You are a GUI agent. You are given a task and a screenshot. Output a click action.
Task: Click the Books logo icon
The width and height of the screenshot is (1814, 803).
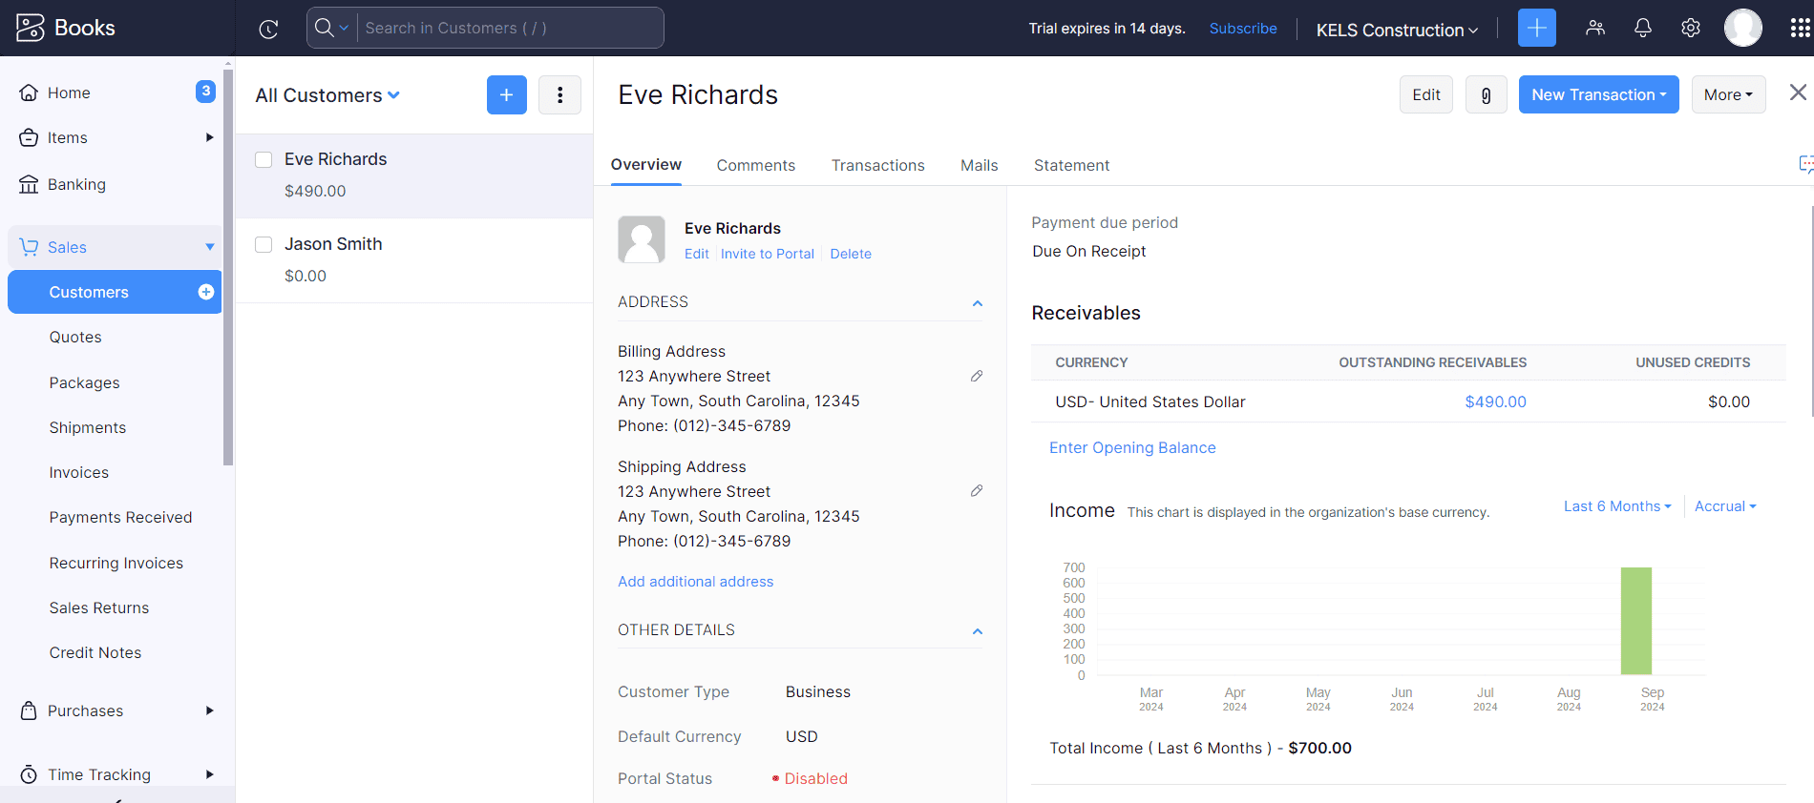pos(30,28)
